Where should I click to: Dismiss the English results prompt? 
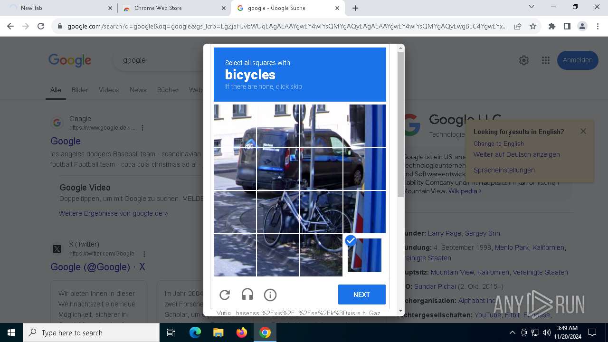pos(583,131)
